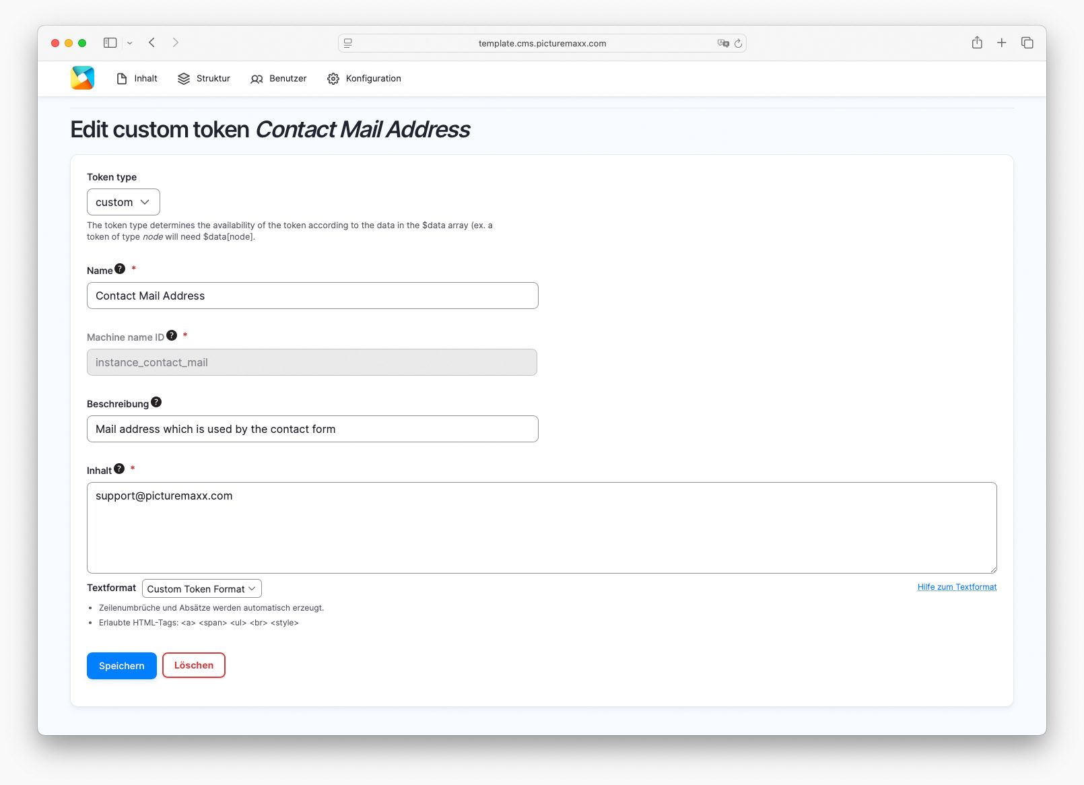Click the picturemaxx logo icon
The image size is (1084, 785).
click(81, 78)
